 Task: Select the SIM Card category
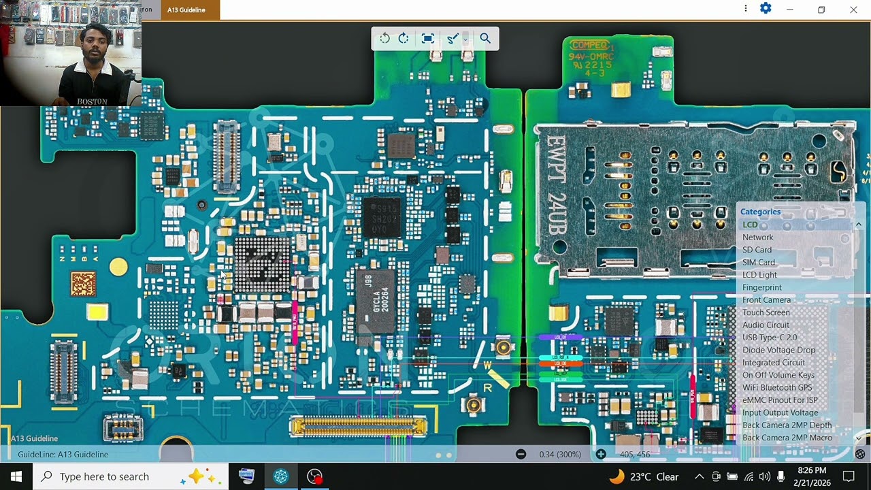click(x=759, y=262)
